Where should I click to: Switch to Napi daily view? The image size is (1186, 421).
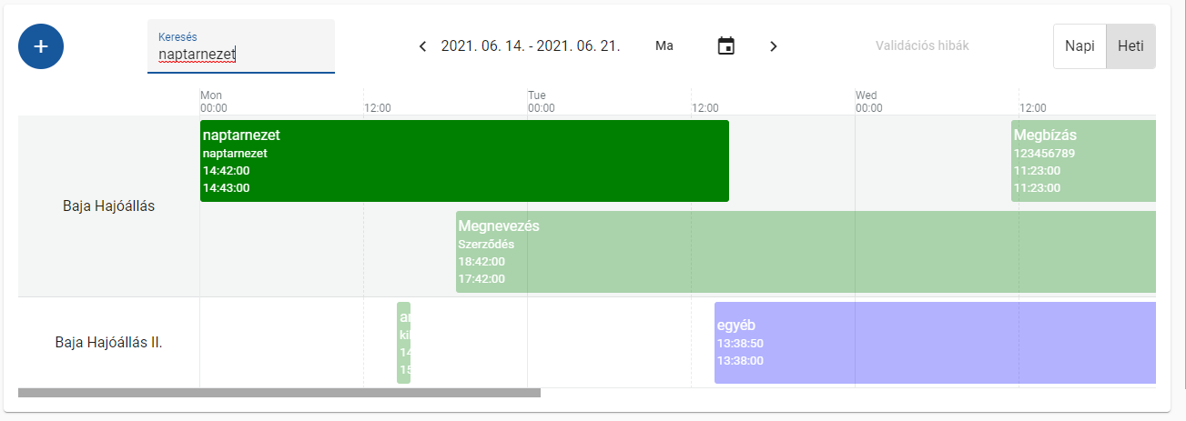coord(1080,46)
